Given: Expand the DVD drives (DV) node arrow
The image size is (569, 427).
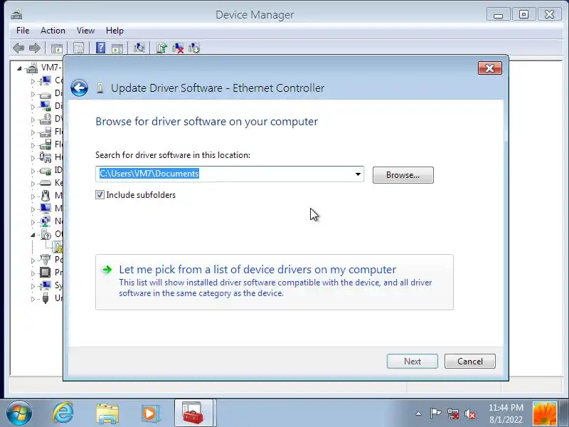Looking at the screenshot, I should tap(33, 120).
